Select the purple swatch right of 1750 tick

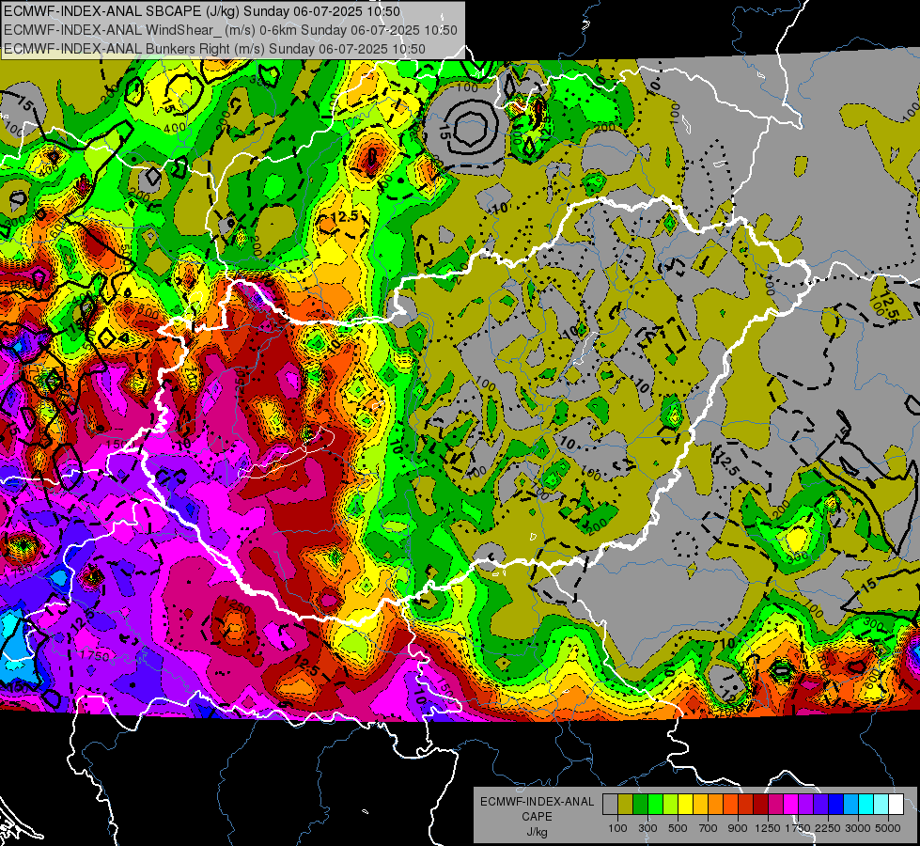click(806, 805)
